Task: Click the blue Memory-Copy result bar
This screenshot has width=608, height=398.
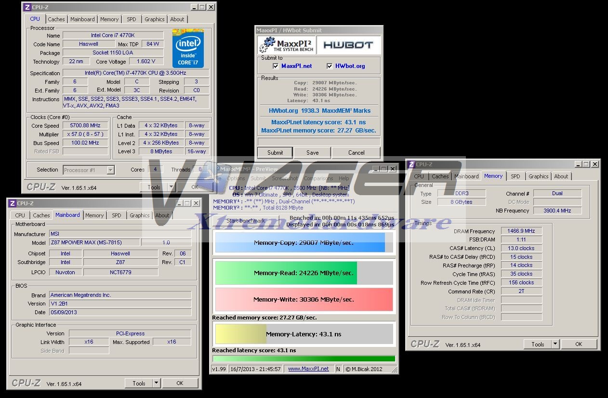Action: pos(304,243)
